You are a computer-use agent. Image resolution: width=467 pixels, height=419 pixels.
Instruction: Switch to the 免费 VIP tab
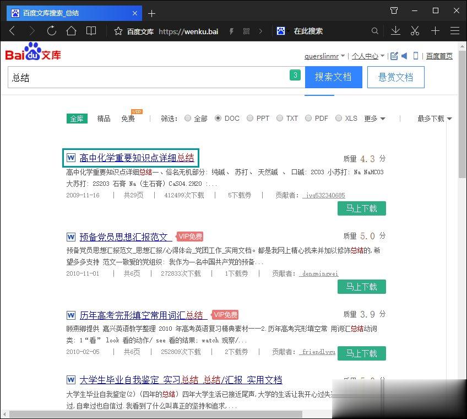tap(128, 119)
